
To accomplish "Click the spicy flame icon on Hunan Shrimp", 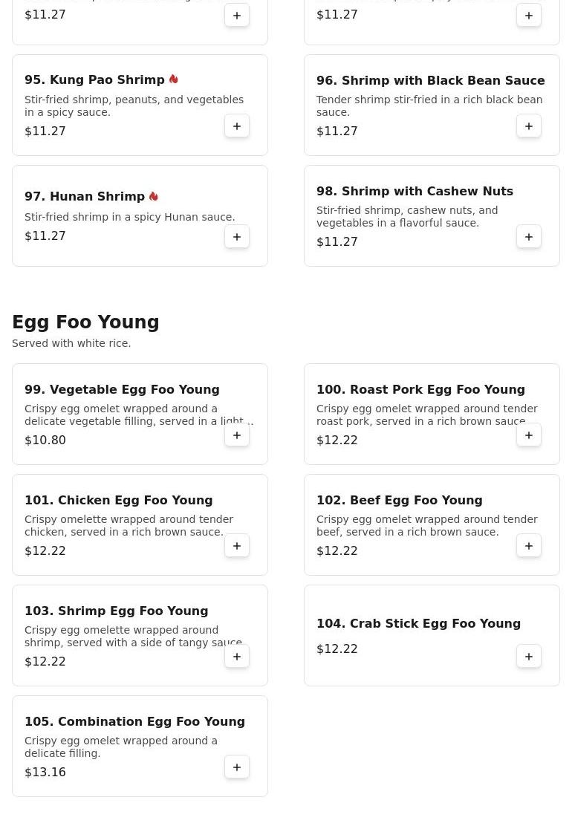I will click(x=154, y=196).
